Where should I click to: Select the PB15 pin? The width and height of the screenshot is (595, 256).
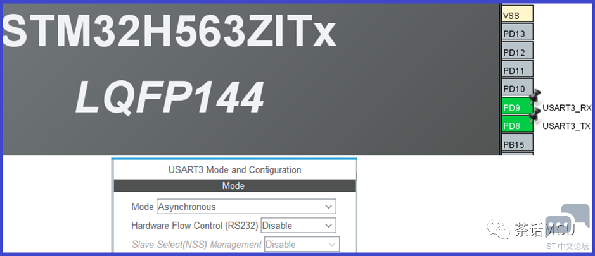[x=517, y=143]
